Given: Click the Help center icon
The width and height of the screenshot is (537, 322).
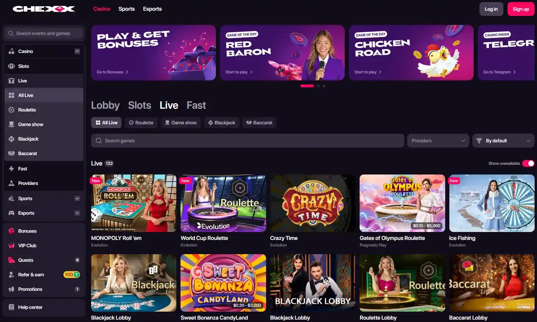Looking at the screenshot, I should [x=11, y=307].
